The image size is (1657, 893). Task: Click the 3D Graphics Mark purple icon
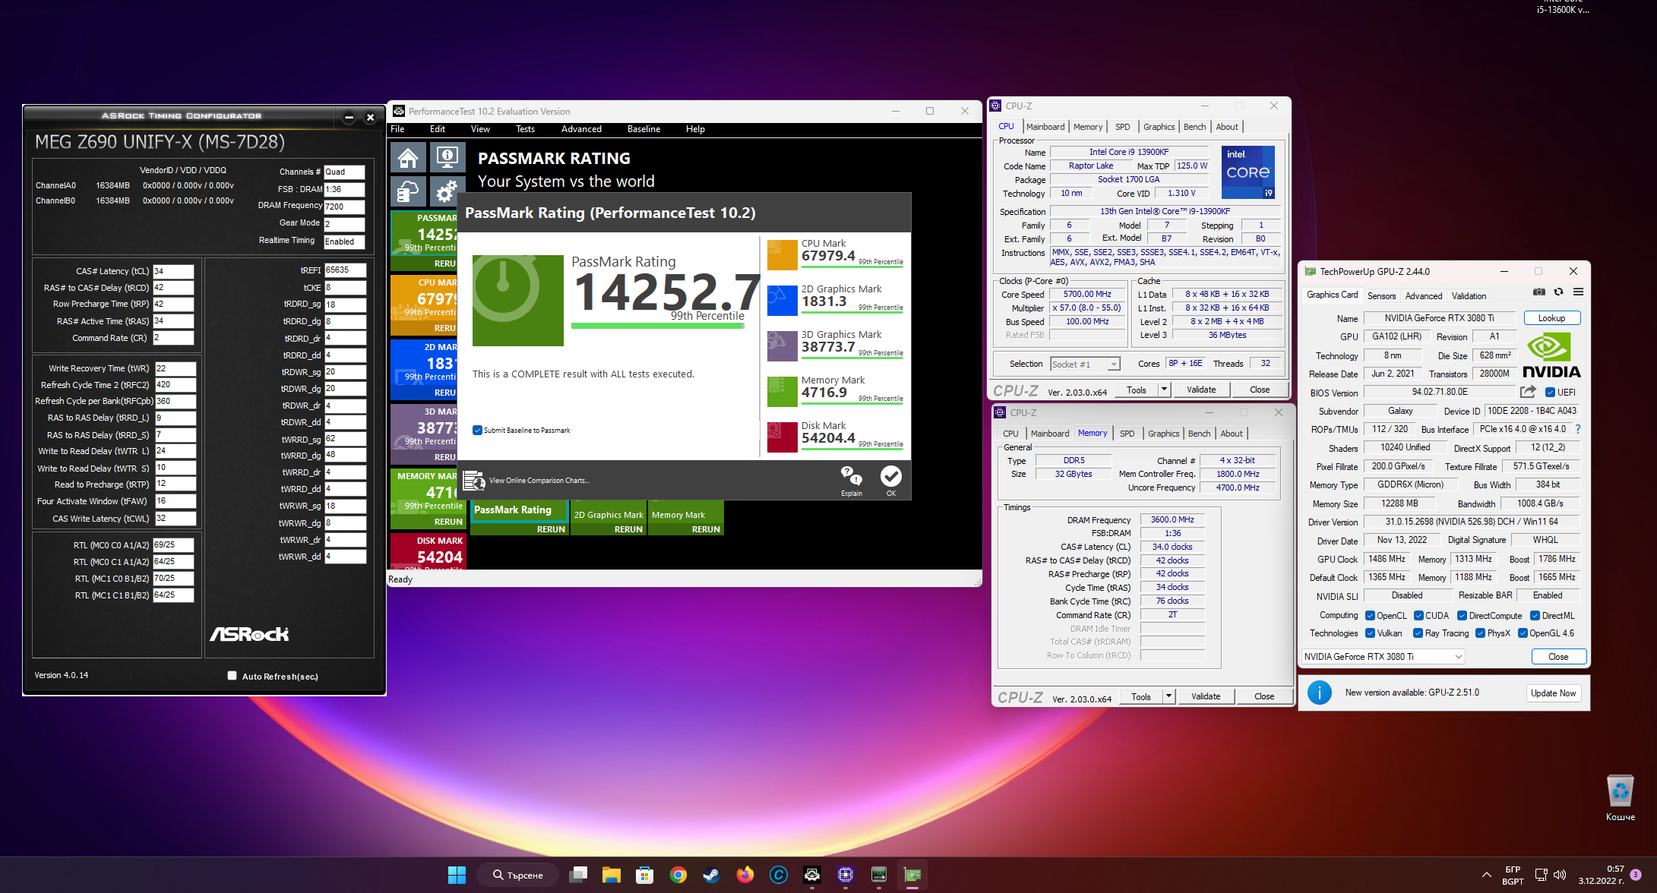point(782,346)
